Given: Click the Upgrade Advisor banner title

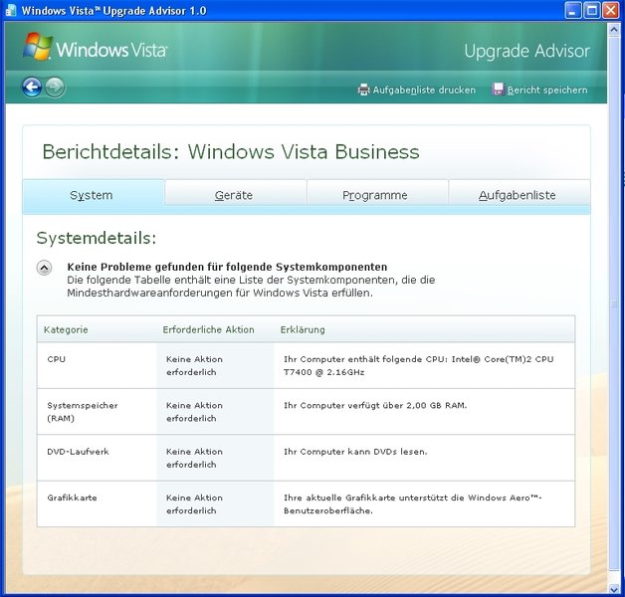Looking at the screenshot, I should pyautogui.click(x=526, y=52).
